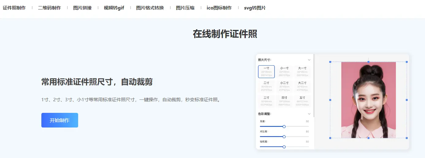Open the svg转图片 navigation item
Viewport: 425px width, 158px height.
255,8
